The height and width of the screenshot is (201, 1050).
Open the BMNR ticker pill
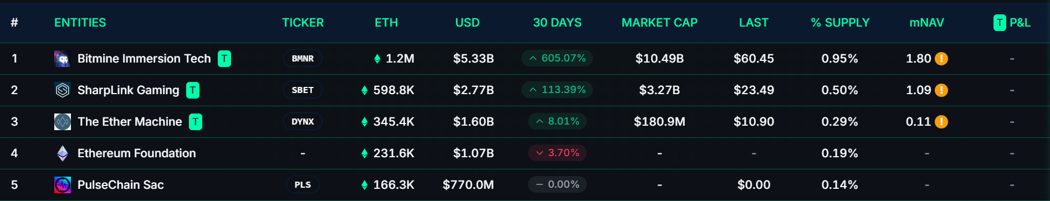point(303,59)
